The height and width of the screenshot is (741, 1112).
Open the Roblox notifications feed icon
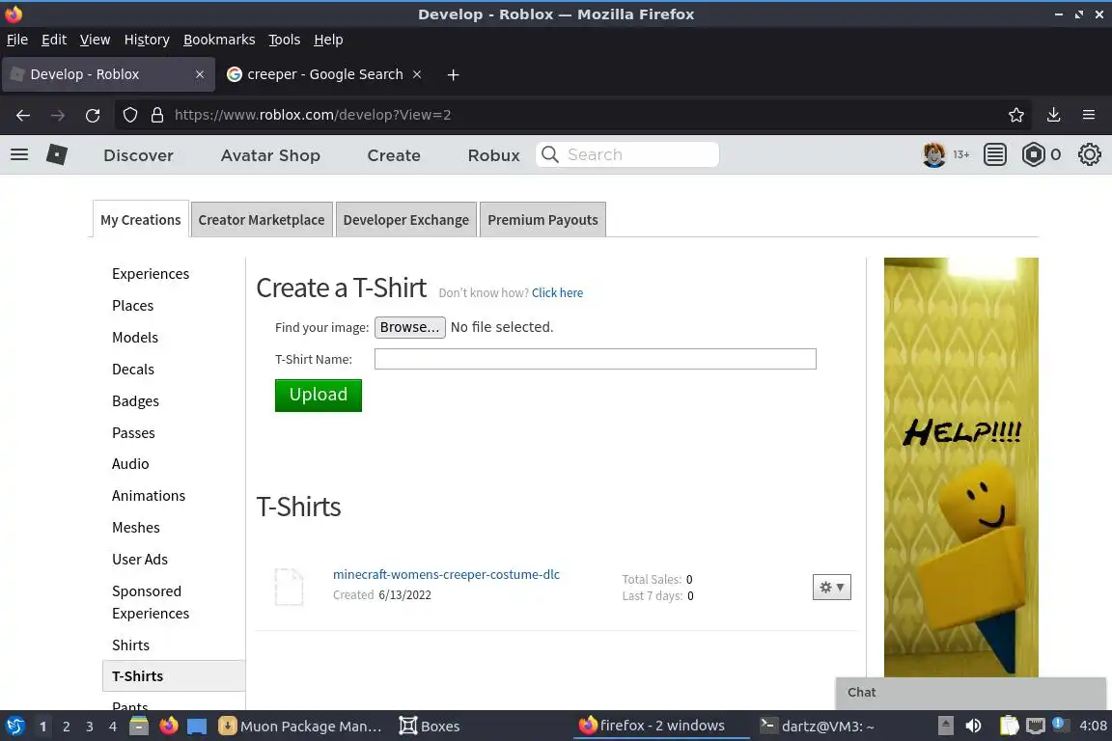(995, 154)
